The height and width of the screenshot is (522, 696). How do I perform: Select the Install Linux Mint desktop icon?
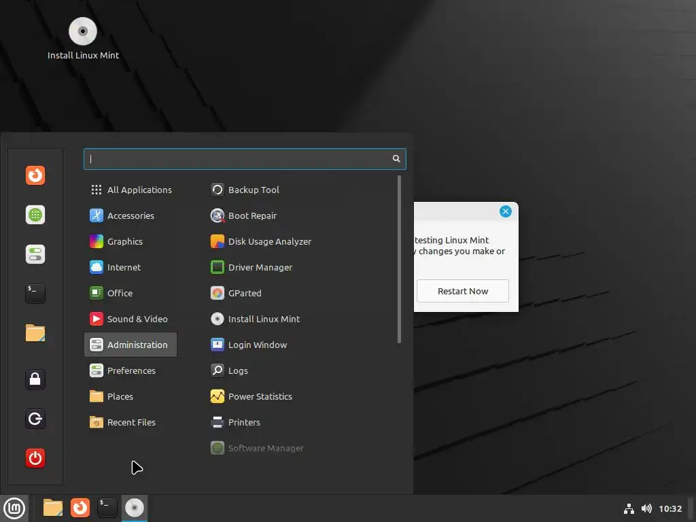(x=83, y=39)
